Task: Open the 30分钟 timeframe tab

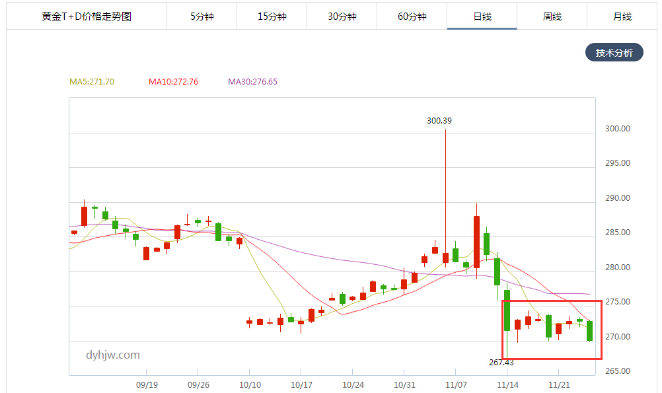Action: pyautogui.click(x=342, y=17)
